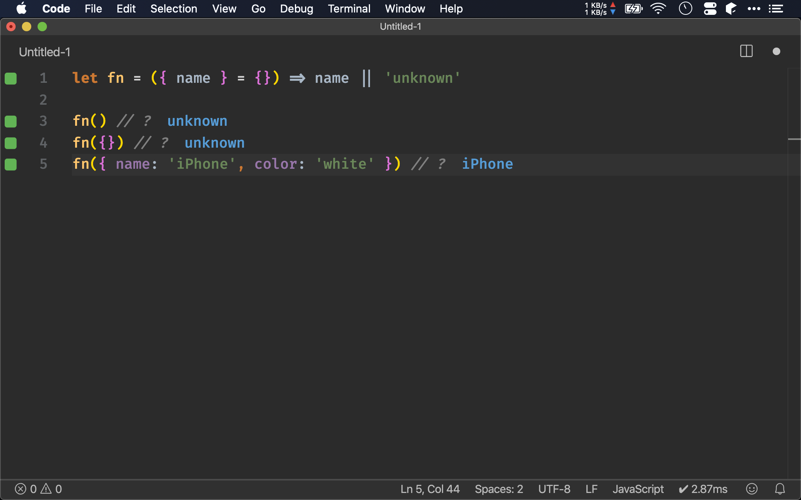The height and width of the screenshot is (500, 801).
Task: Open the notifications bell
Action: [780, 489]
